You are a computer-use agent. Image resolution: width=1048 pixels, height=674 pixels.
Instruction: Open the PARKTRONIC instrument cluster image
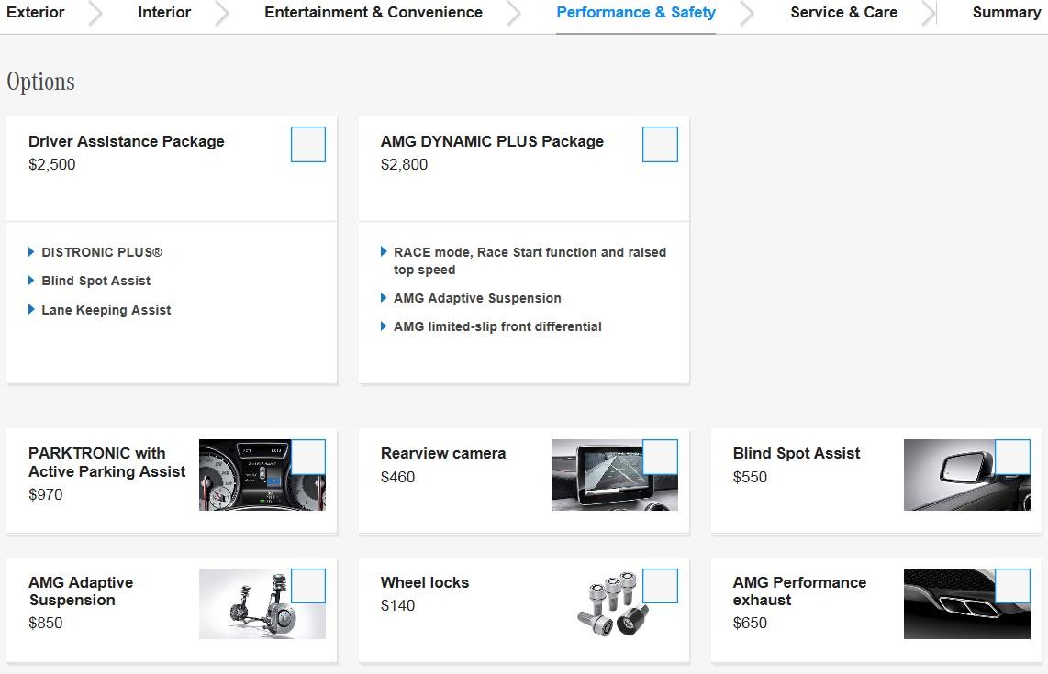click(x=262, y=475)
